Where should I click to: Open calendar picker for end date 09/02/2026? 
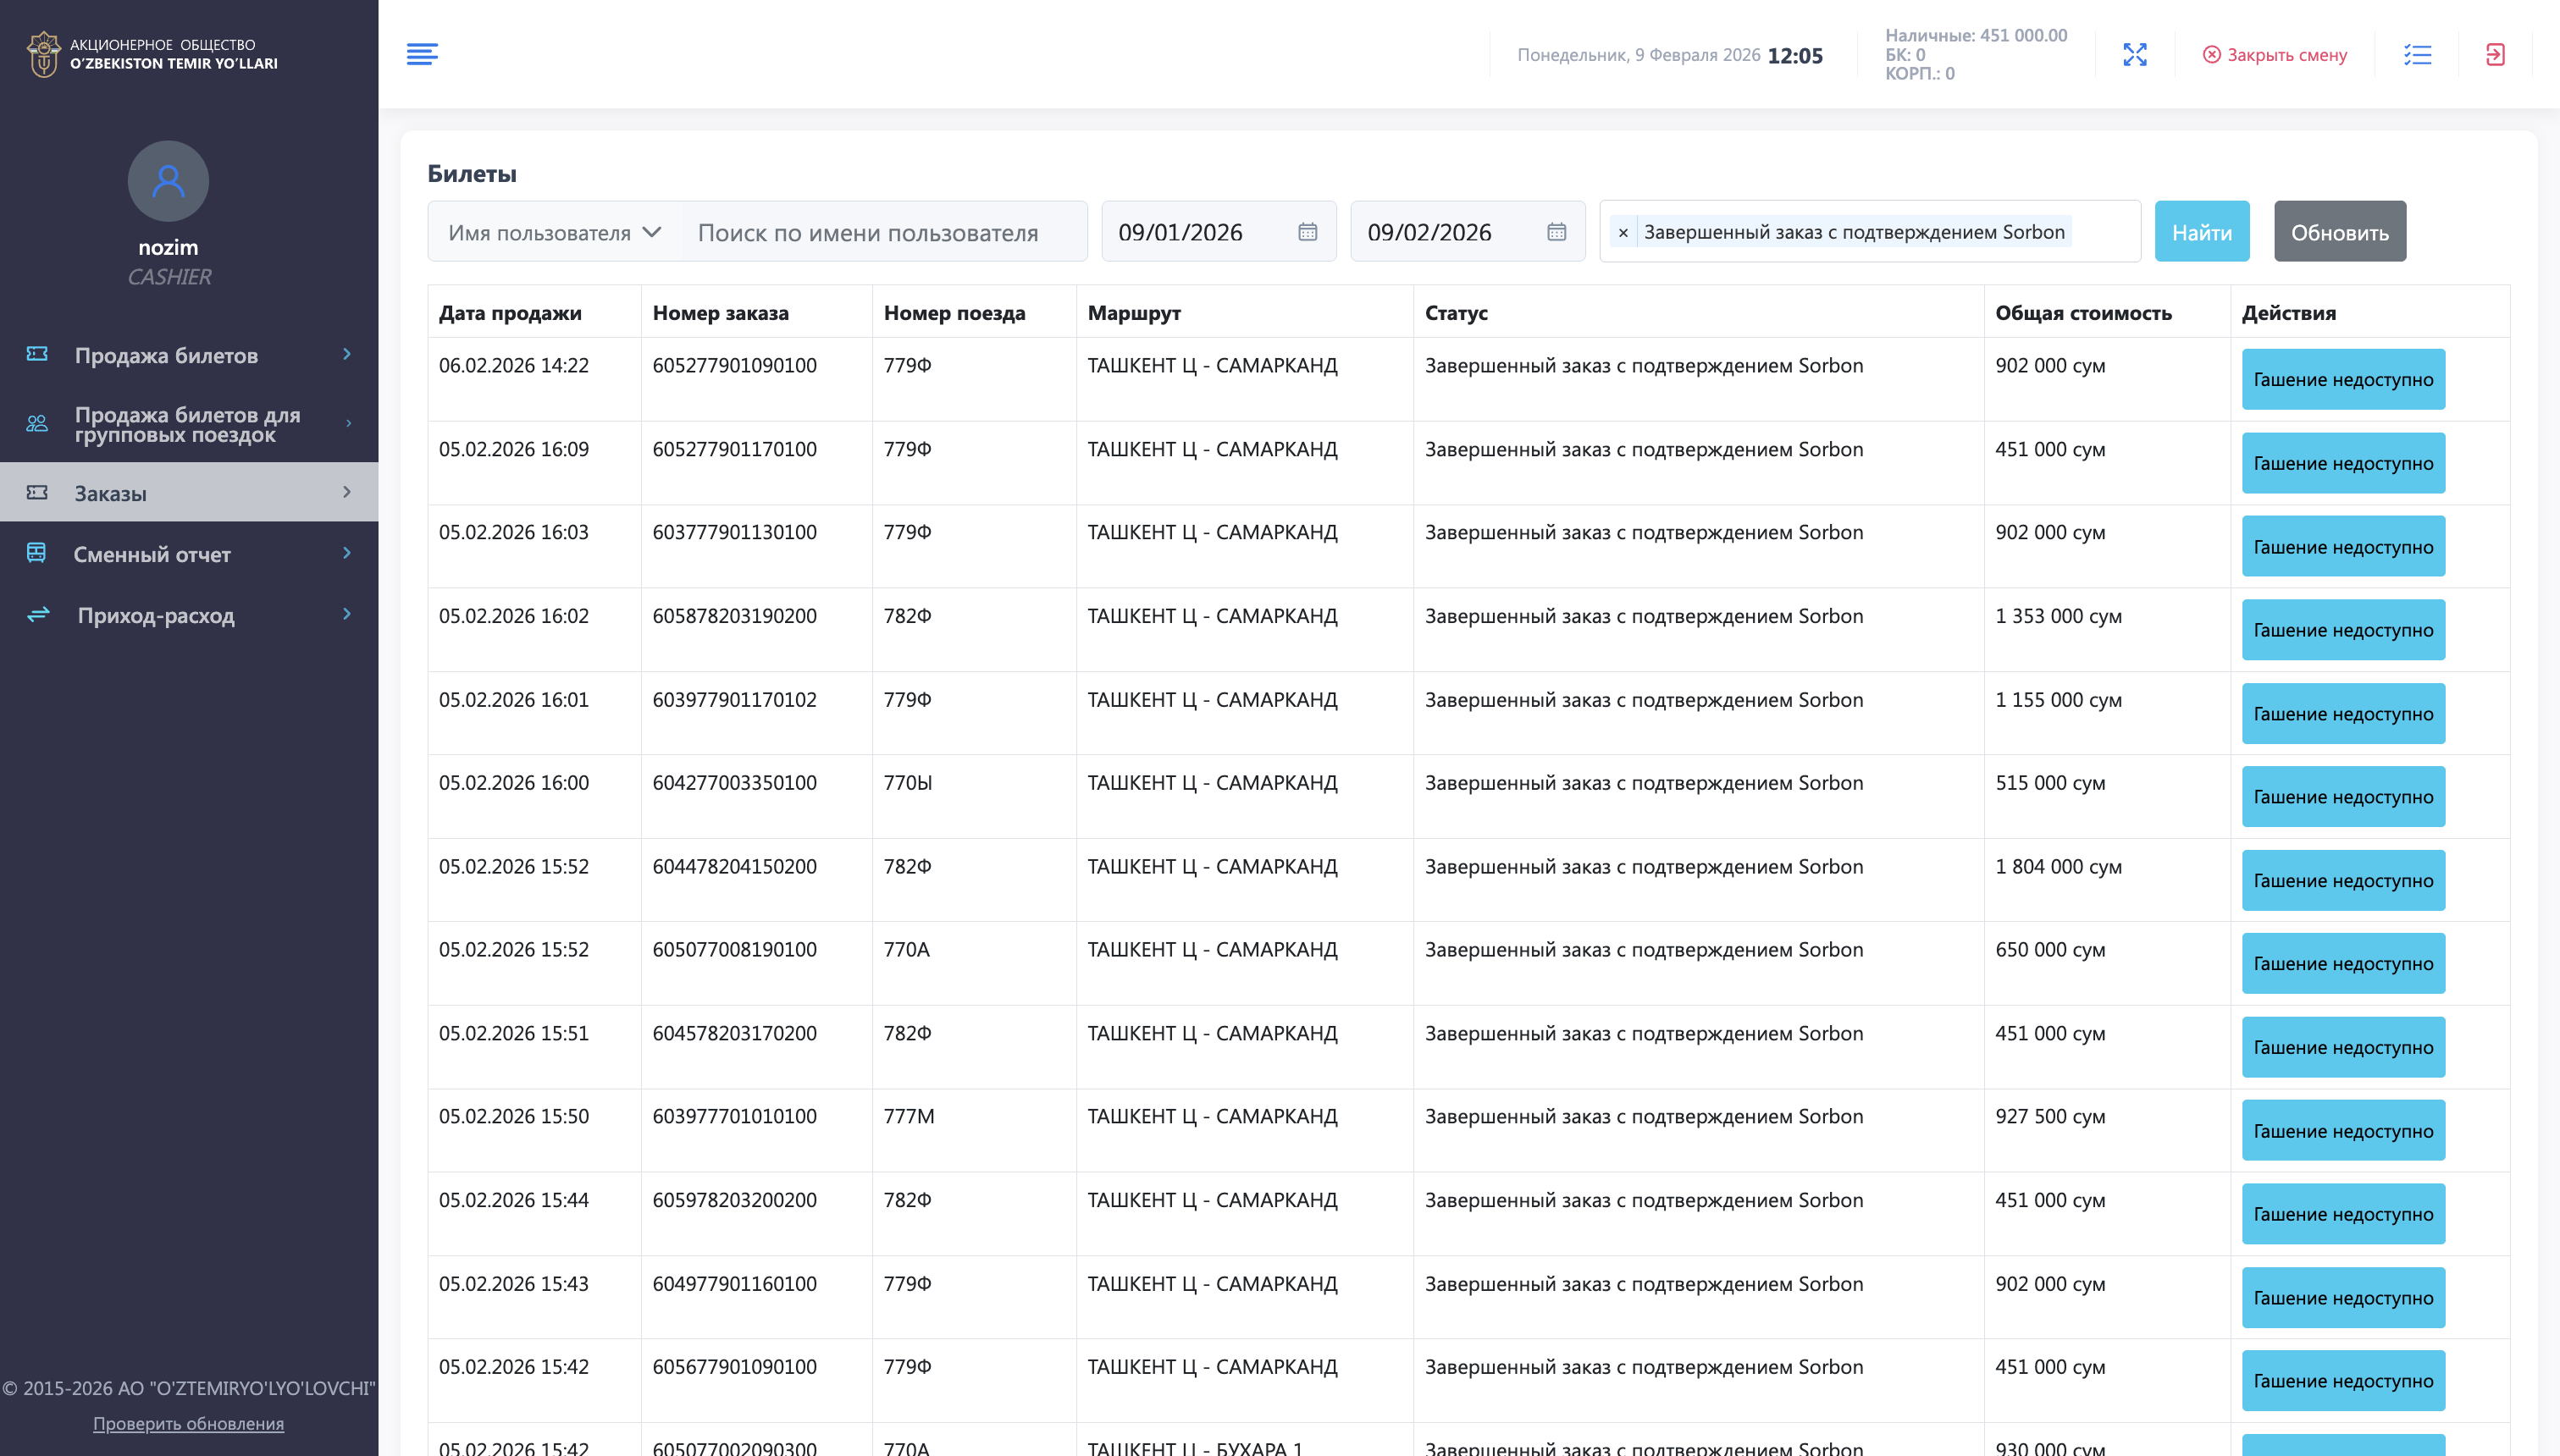[1557, 231]
